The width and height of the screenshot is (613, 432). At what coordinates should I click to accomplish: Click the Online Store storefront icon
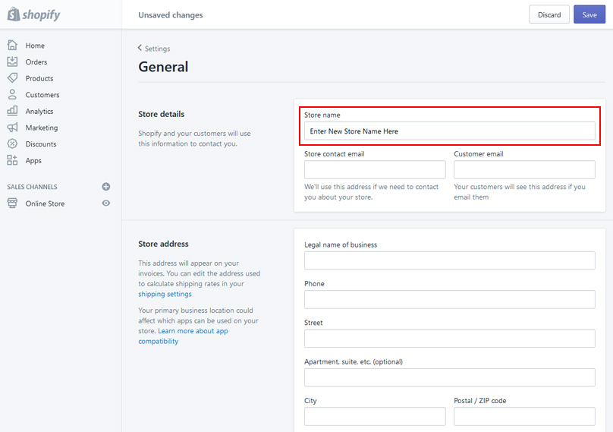click(12, 203)
